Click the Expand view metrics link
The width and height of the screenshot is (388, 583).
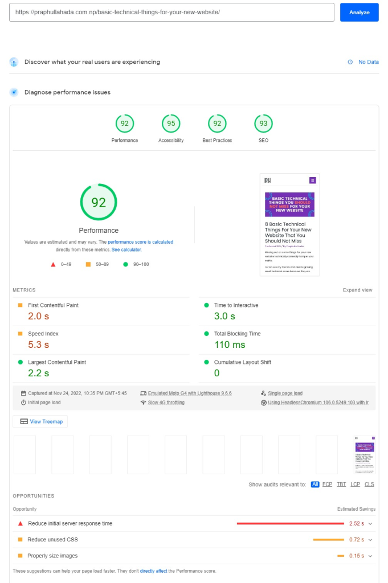point(357,290)
